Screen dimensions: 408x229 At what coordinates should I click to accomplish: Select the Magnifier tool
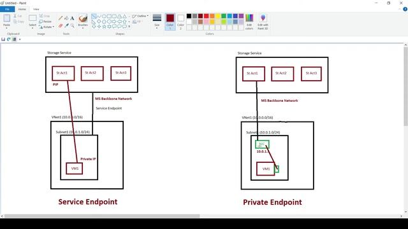point(72,25)
